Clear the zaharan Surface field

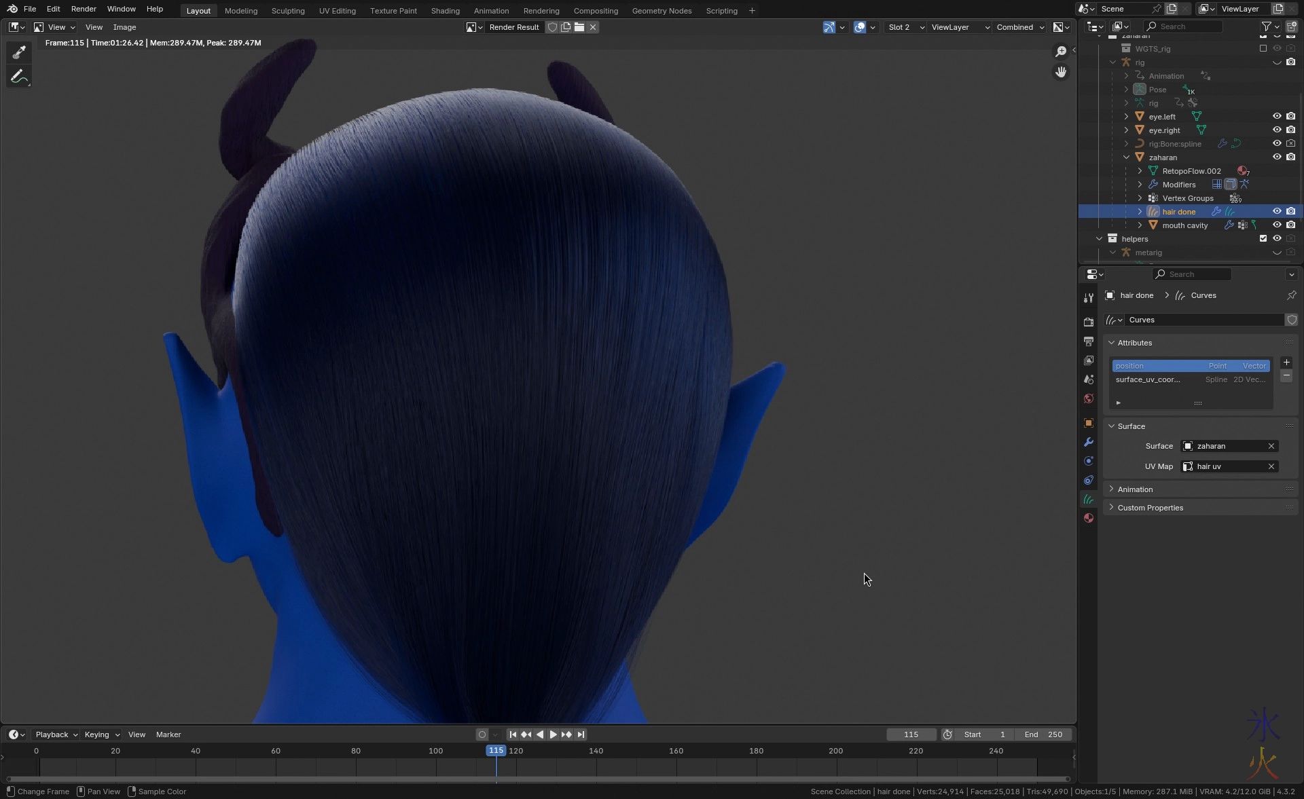coord(1271,446)
